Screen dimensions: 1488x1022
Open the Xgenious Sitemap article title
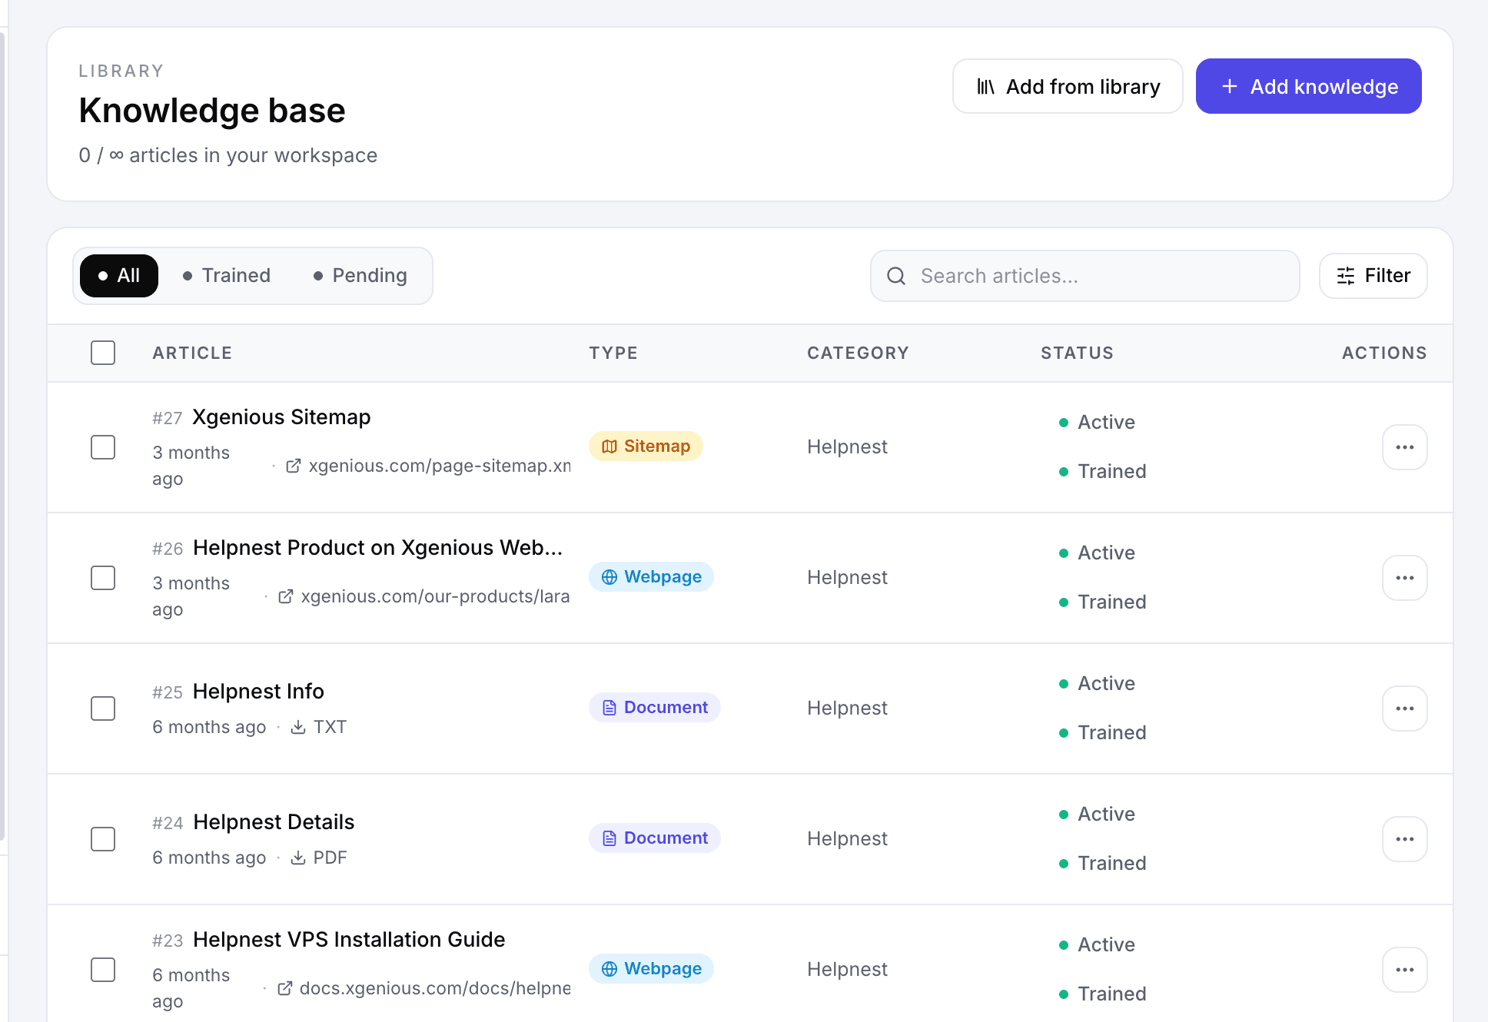[281, 417]
